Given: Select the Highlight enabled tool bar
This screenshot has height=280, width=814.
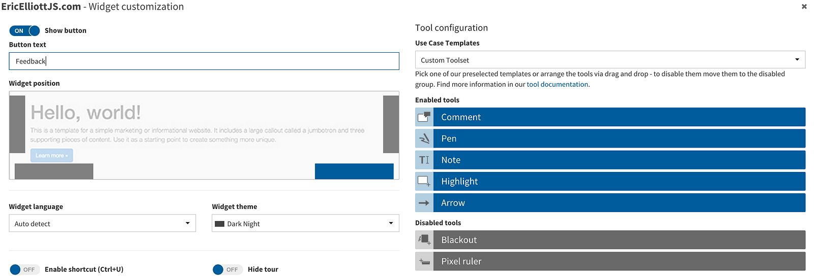Looking at the screenshot, I should 619,182.
